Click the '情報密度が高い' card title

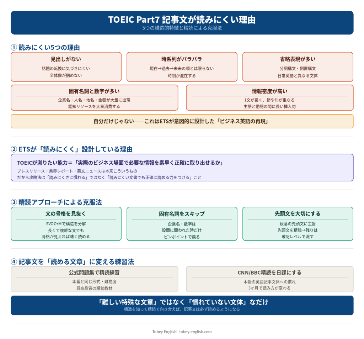click(x=270, y=91)
